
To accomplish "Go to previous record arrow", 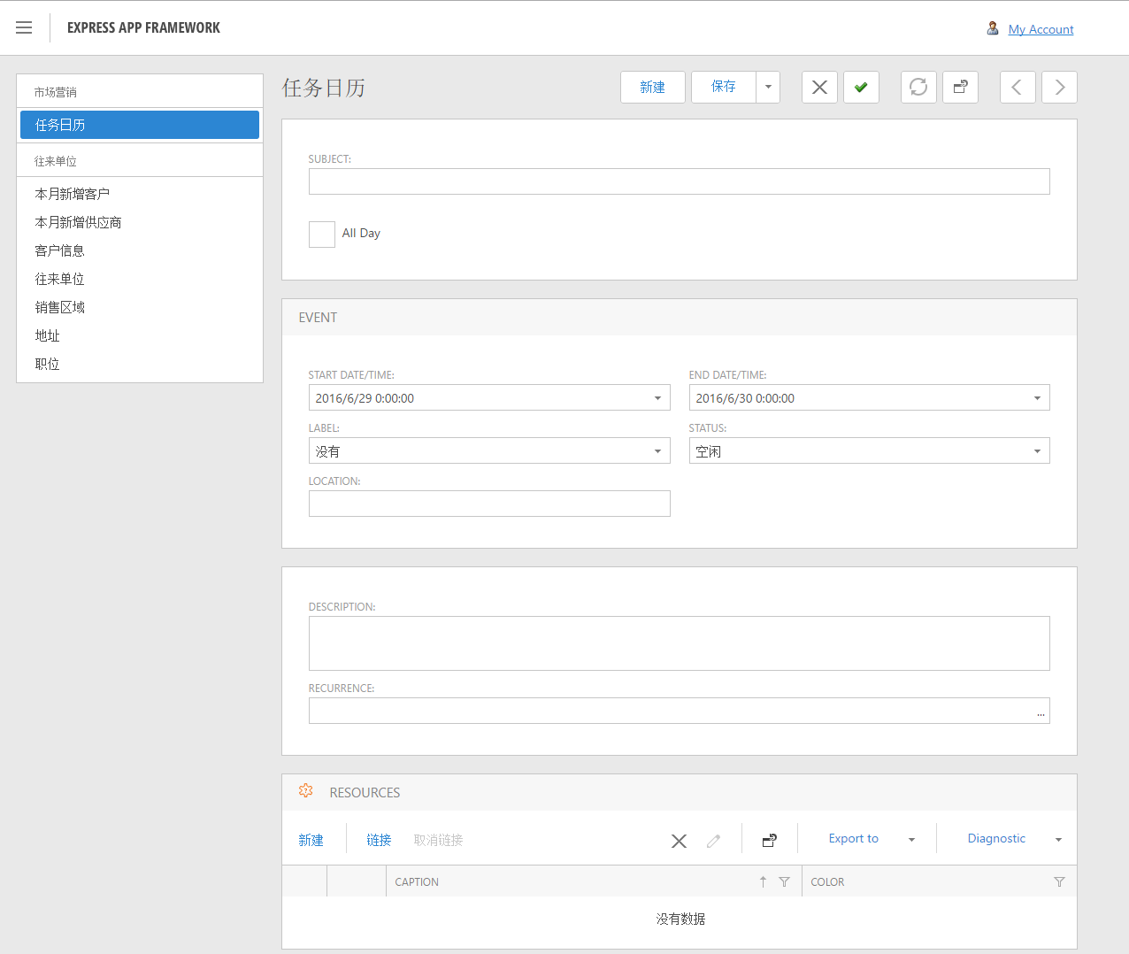I will click(x=1018, y=87).
